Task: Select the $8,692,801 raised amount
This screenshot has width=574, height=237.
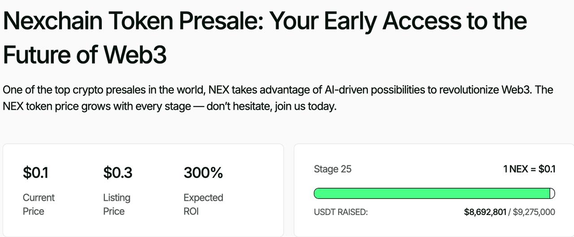Action: (485, 212)
